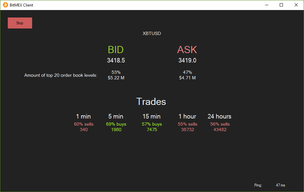Select the 55% sells value
The image size is (304, 192).
[x=188, y=124]
